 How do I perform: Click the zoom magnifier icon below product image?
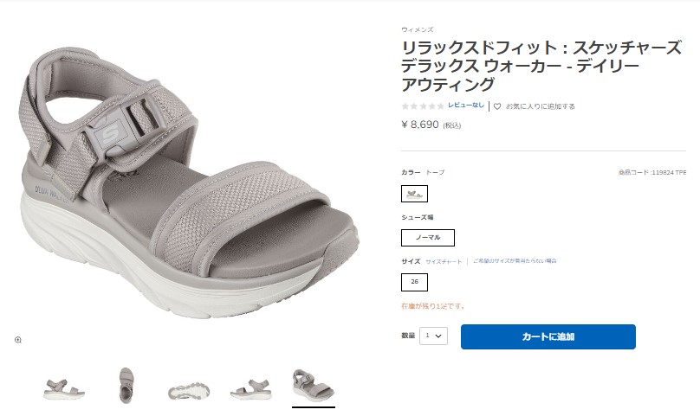tap(18, 340)
